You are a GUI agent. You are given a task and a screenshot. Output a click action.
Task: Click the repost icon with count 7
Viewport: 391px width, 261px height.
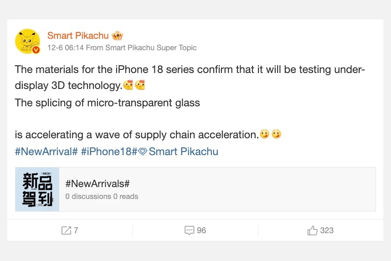(66, 230)
